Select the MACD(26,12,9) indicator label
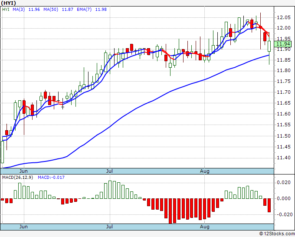This screenshot has width=295, height=237. (17, 178)
